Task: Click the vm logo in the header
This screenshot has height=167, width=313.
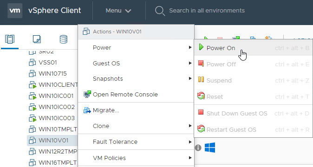Action: tap(15, 11)
